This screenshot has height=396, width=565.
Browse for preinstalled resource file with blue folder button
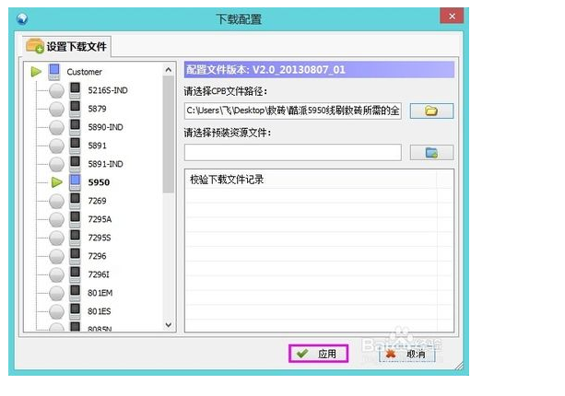pyautogui.click(x=431, y=153)
